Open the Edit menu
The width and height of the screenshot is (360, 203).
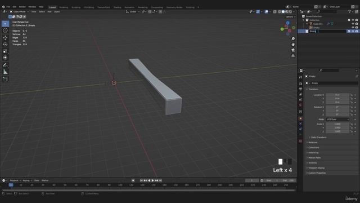pos(15,7)
